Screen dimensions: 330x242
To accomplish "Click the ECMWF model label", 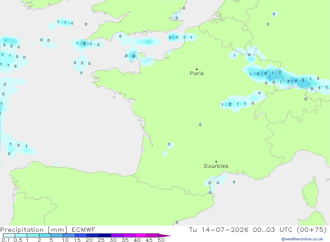I will pyautogui.click(x=83, y=230).
